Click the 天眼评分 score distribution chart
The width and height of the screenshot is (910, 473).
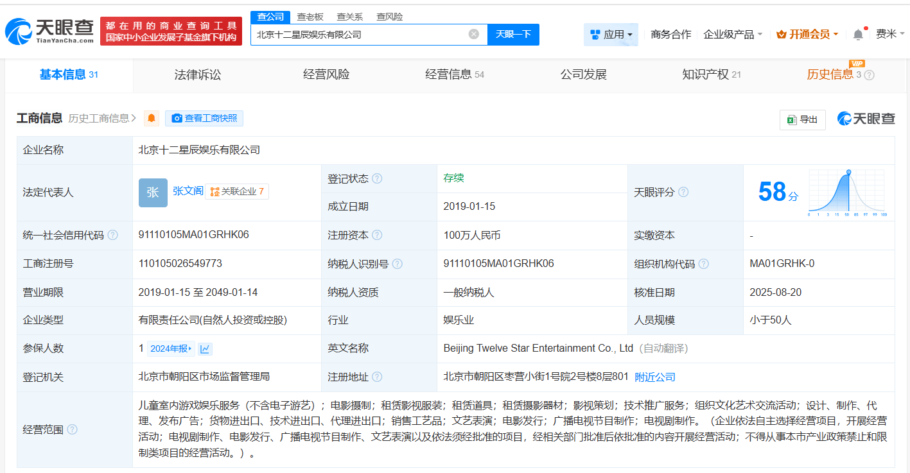point(848,193)
